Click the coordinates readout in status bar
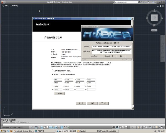 point(12,127)
